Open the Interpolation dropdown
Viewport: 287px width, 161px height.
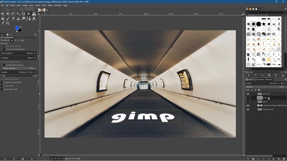click(18, 53)
